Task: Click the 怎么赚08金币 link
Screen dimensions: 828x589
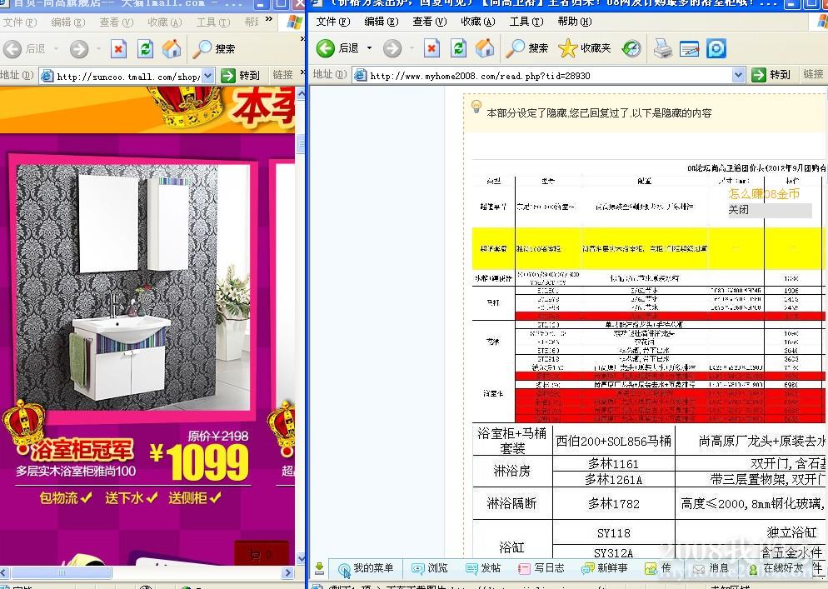Action: 764,194
